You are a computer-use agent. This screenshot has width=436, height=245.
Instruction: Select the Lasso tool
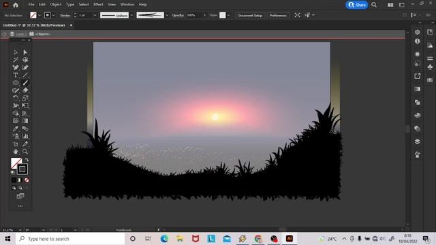point(25,60)
